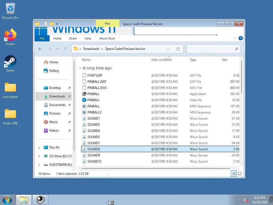Viewport: 273px width, 205px height.
Task: Switch to Details view layout icon
Action: 234,174
